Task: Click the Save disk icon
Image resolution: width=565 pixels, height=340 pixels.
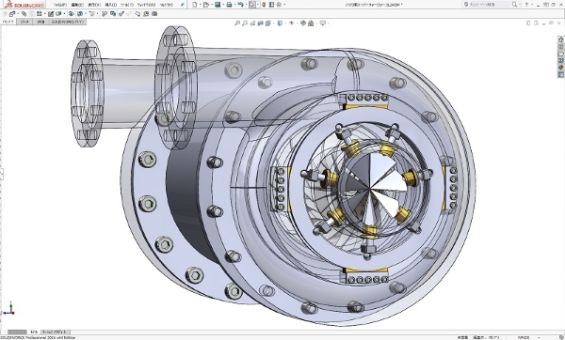Action: 218,5
